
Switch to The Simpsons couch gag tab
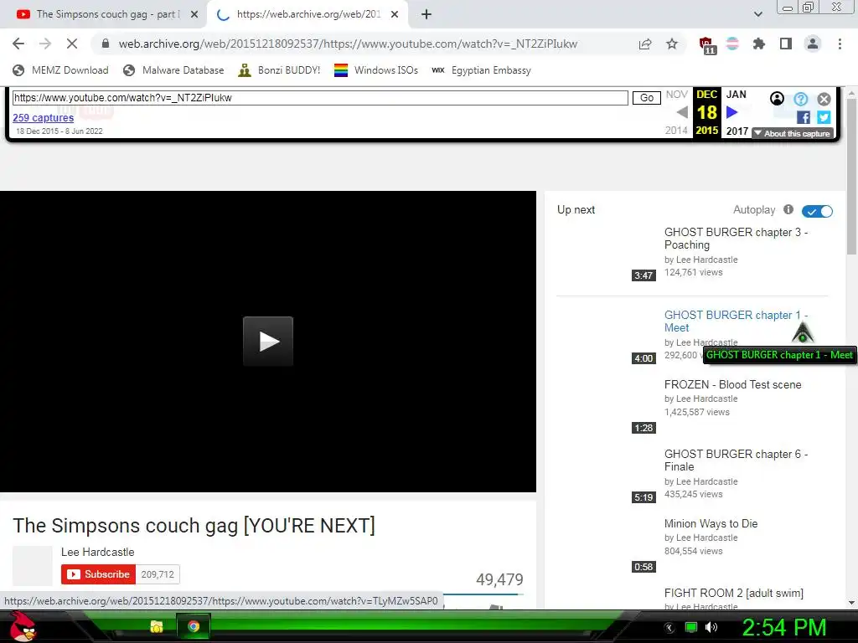point(104,15)
